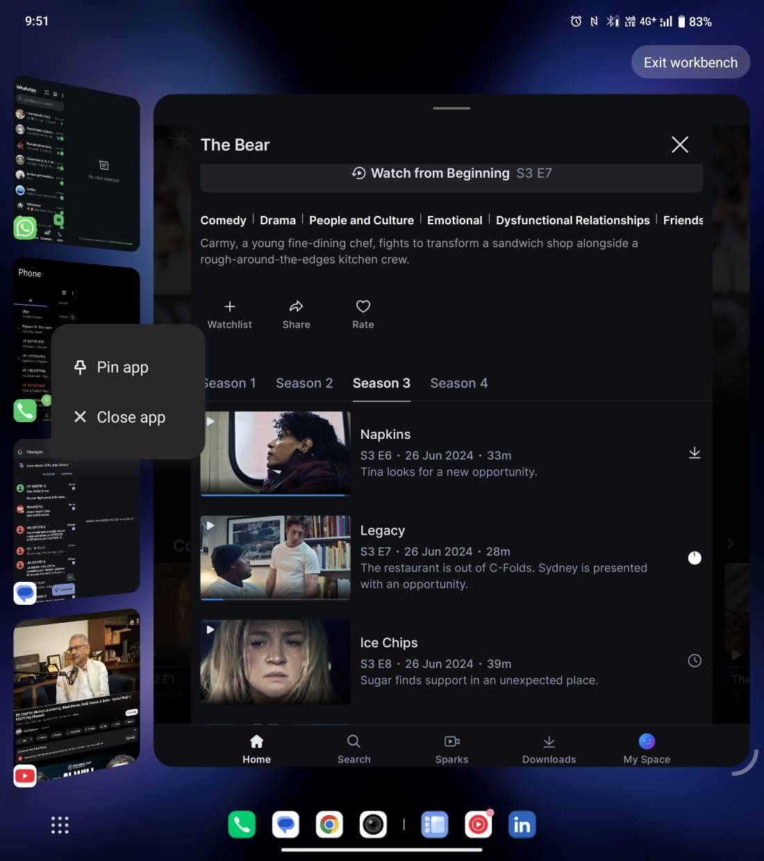The height and width of the screenshot is (861, 764).
Task: Open the Sparks tab
Action: [452, 749]
